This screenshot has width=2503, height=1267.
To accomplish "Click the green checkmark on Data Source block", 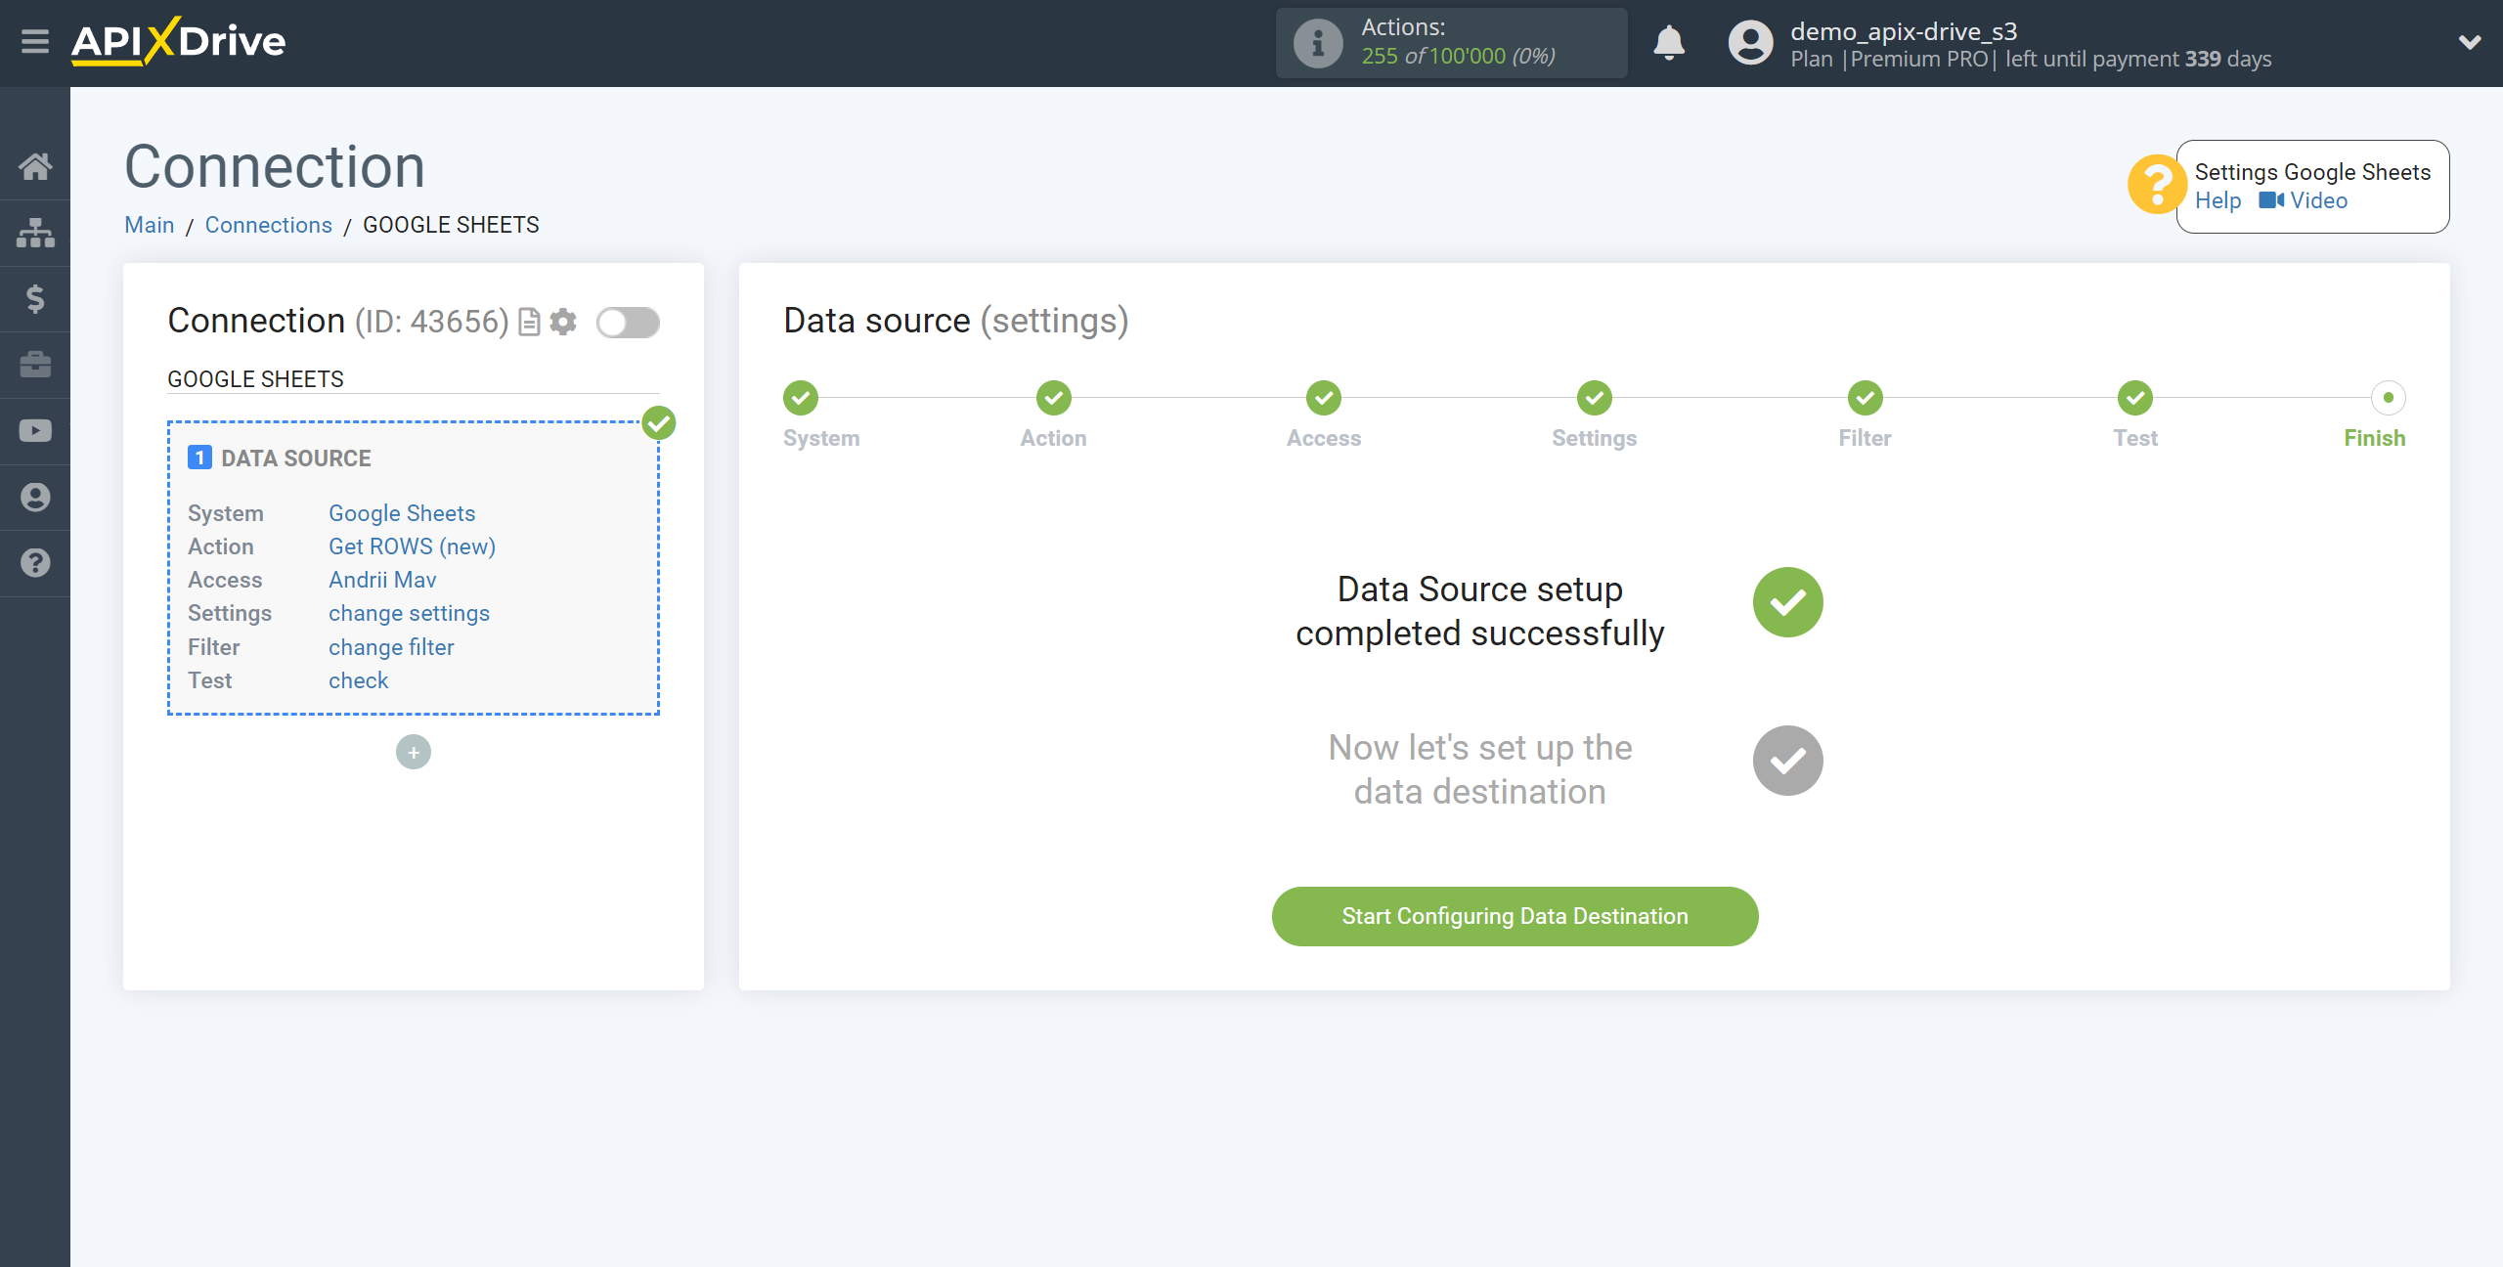I will [659, 423].
